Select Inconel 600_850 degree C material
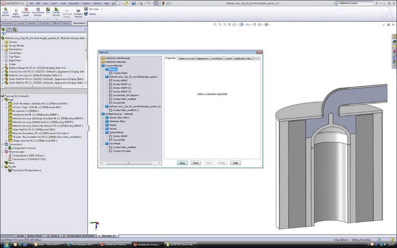The image size is (397, 248). pyautogui.click(x=124, y=95)
